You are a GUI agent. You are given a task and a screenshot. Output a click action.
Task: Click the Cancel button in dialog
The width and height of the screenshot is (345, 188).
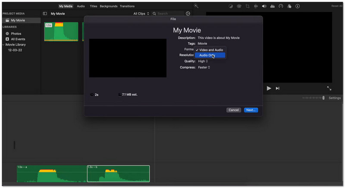(x=233, y=110)
